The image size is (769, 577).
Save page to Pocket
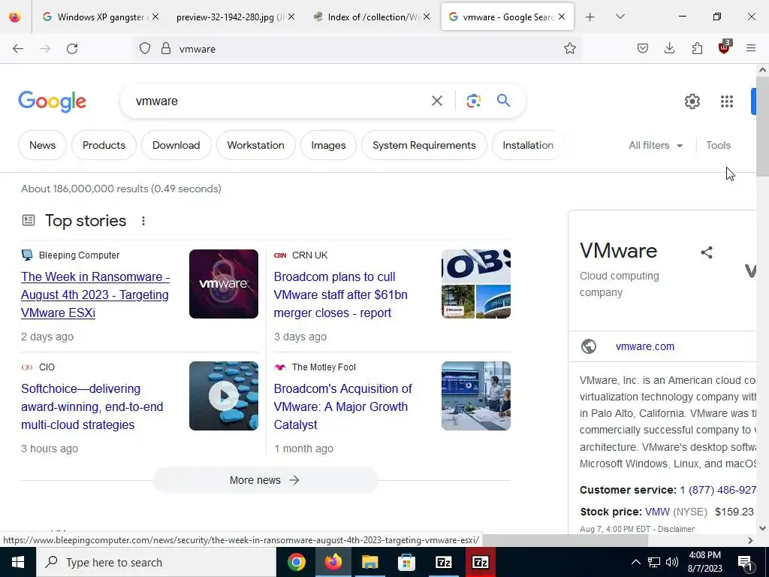point(643,49)
